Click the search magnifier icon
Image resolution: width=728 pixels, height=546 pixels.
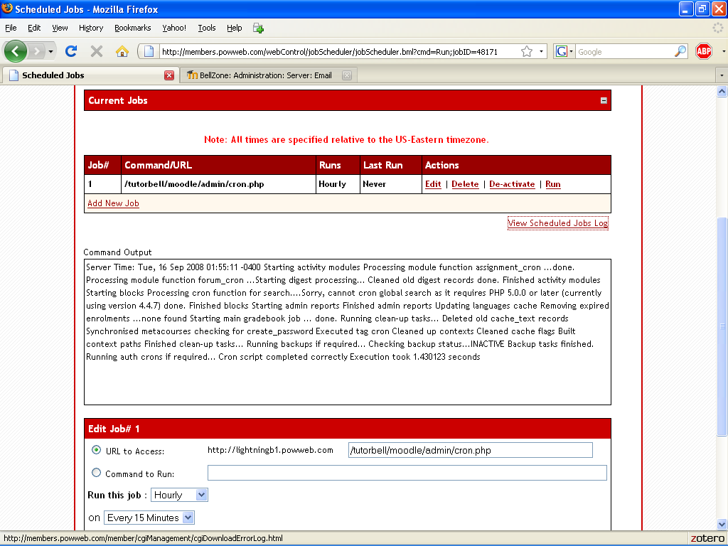click(680, 51)
